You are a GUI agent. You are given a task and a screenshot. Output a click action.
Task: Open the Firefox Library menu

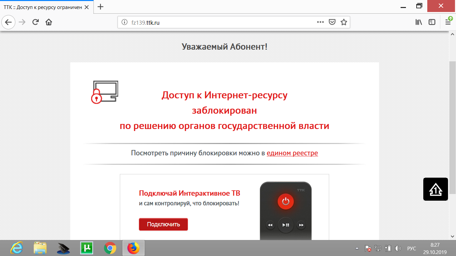pos(419,22)
